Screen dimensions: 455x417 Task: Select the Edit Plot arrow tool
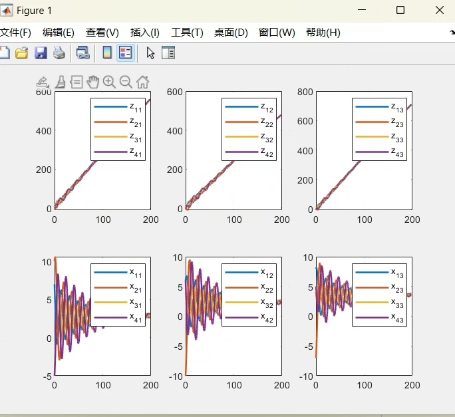point(150,53)
